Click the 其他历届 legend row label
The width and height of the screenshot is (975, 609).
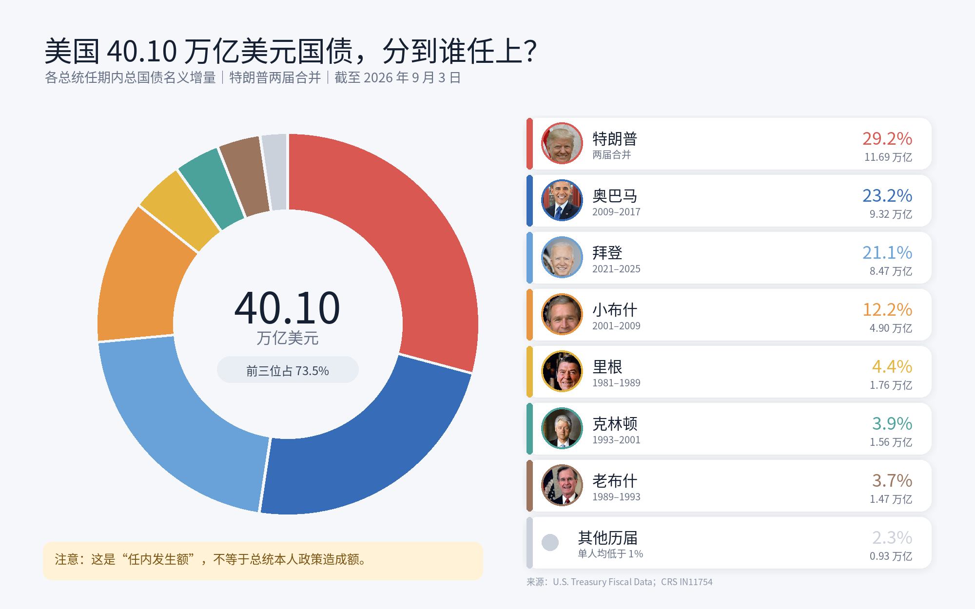(x=608, y=538)
